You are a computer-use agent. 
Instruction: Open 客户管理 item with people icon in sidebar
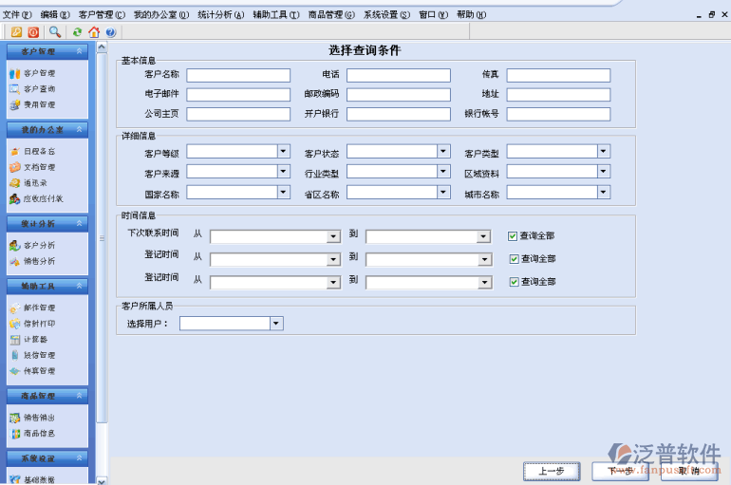tap(32, 73)
